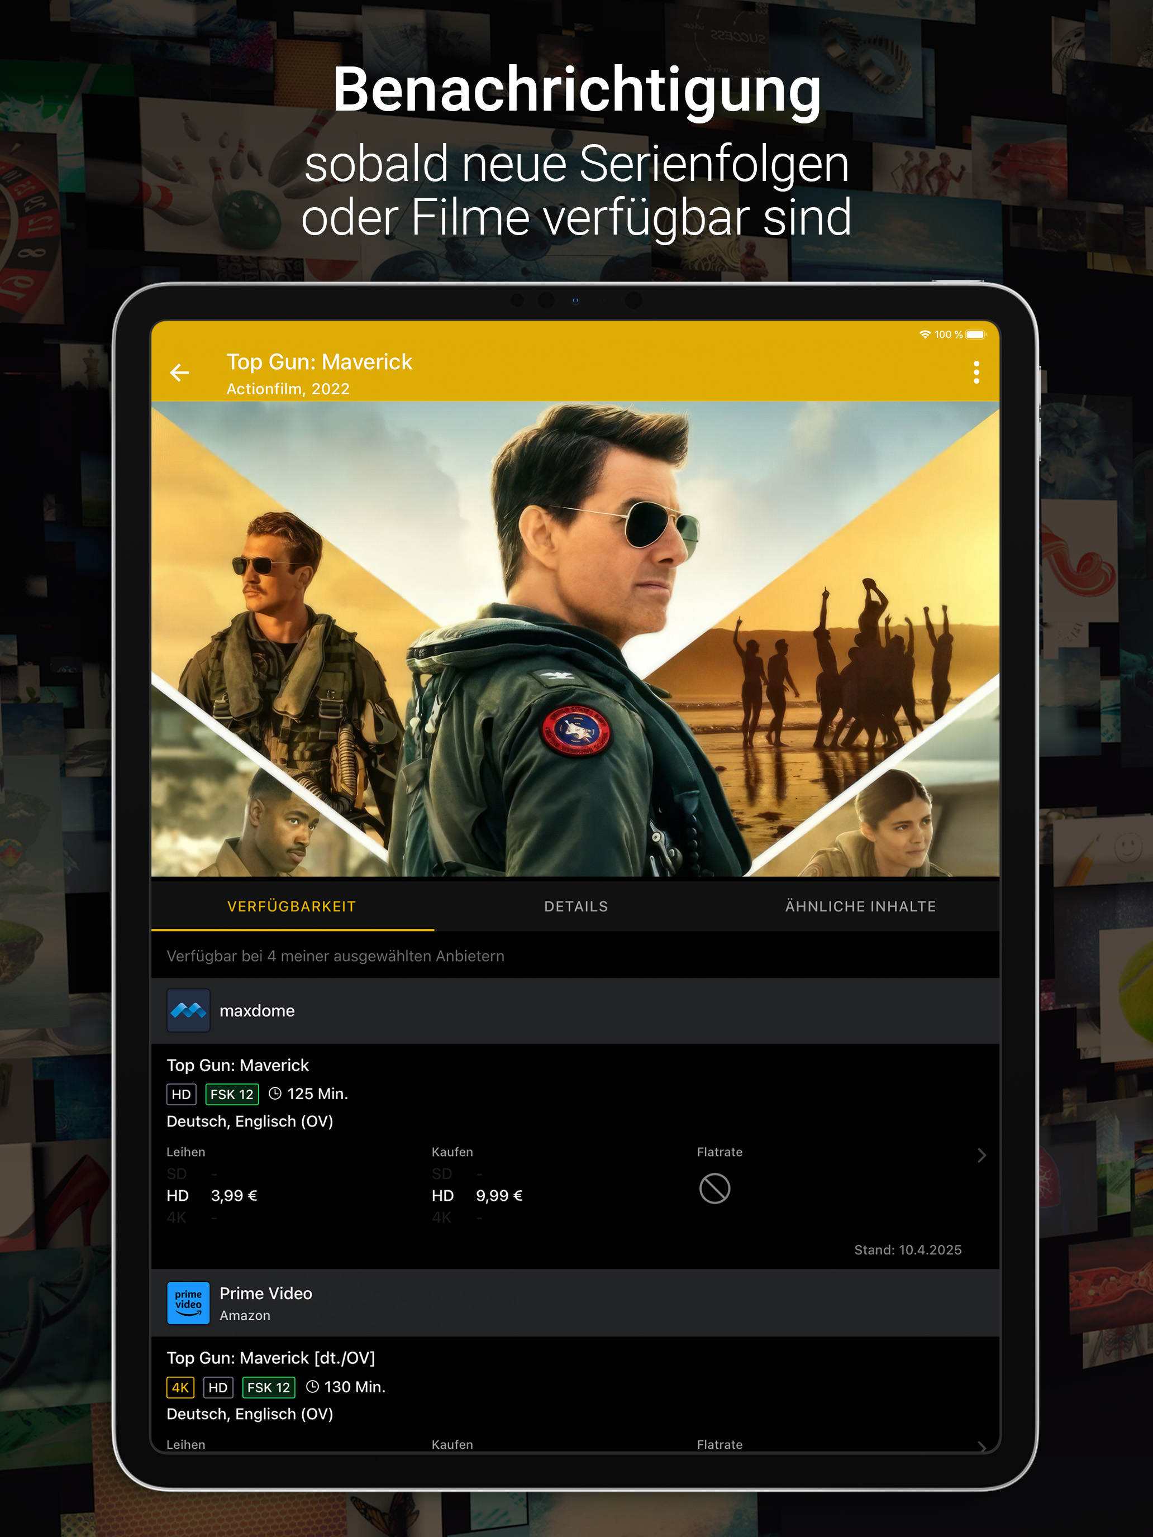1153x1537 pixels.
Task: Tap the yellow 4K badge under Prime Video
Action: click(x=180, y=1388)
